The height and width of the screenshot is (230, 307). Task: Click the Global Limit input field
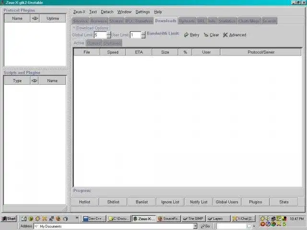click(100, 35)
